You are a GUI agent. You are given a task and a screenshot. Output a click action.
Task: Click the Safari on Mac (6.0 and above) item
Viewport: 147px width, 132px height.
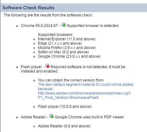tap(63, 52)
